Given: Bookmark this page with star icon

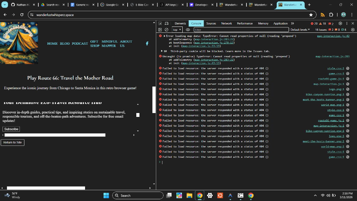Looking at the screenshot, I should point(311,15).
